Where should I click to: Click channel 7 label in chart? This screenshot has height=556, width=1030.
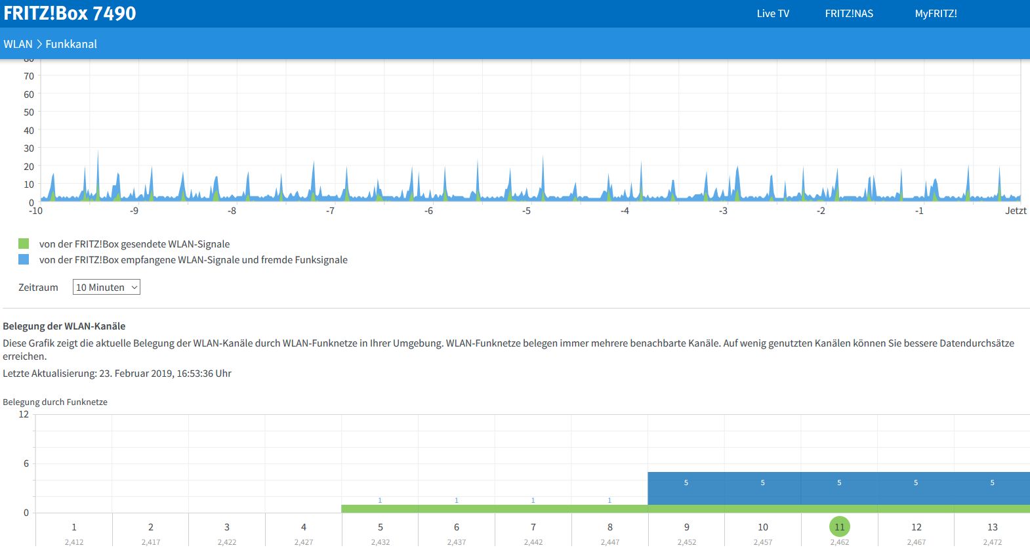point(533,527)
